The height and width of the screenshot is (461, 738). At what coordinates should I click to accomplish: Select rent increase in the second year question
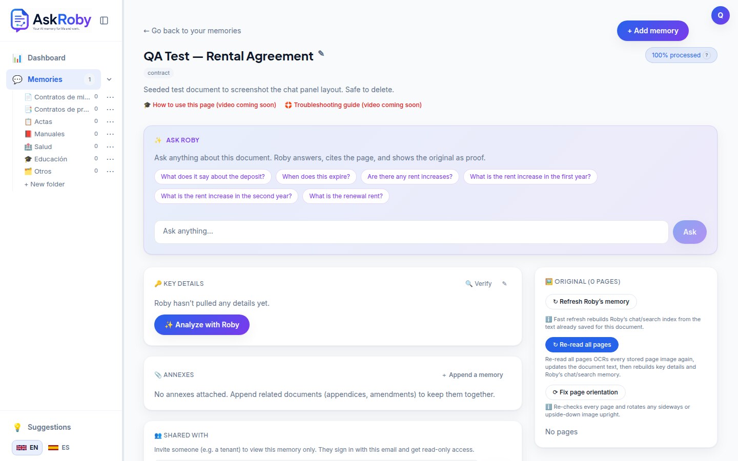tap(226, 196)
